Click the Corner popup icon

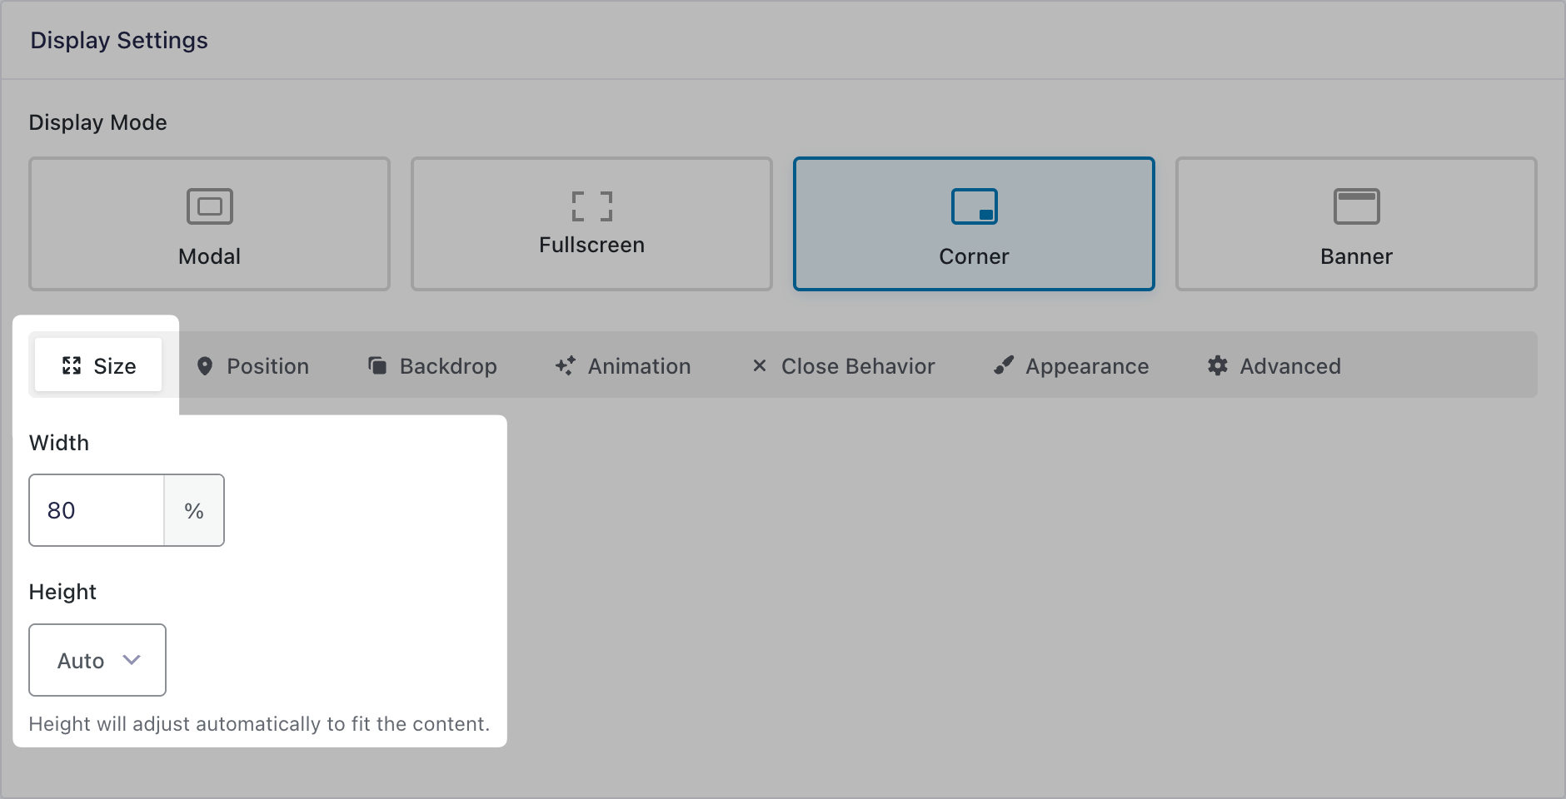pyautogui.click(x=974, y=206)
